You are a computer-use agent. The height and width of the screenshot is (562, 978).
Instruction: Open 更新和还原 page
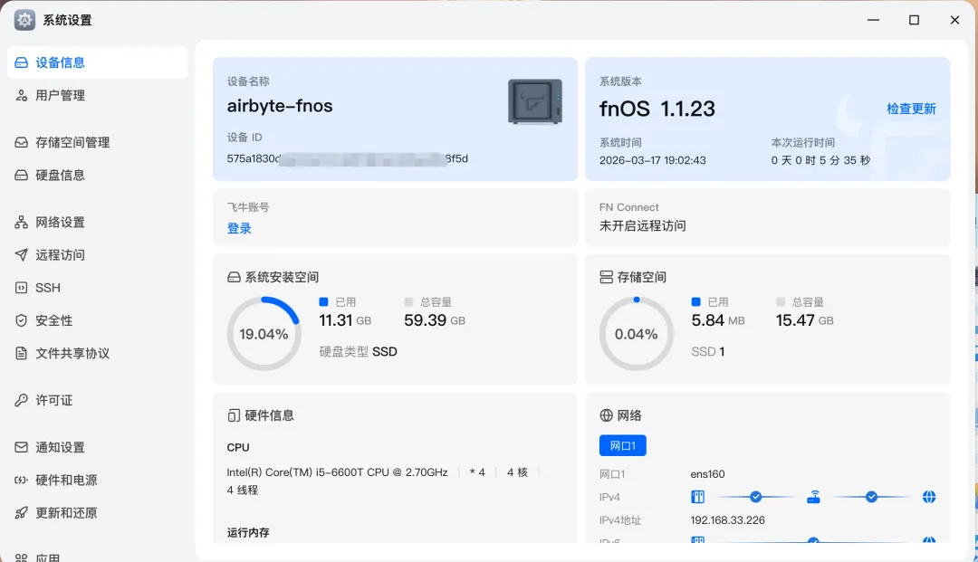click(97, 513)
